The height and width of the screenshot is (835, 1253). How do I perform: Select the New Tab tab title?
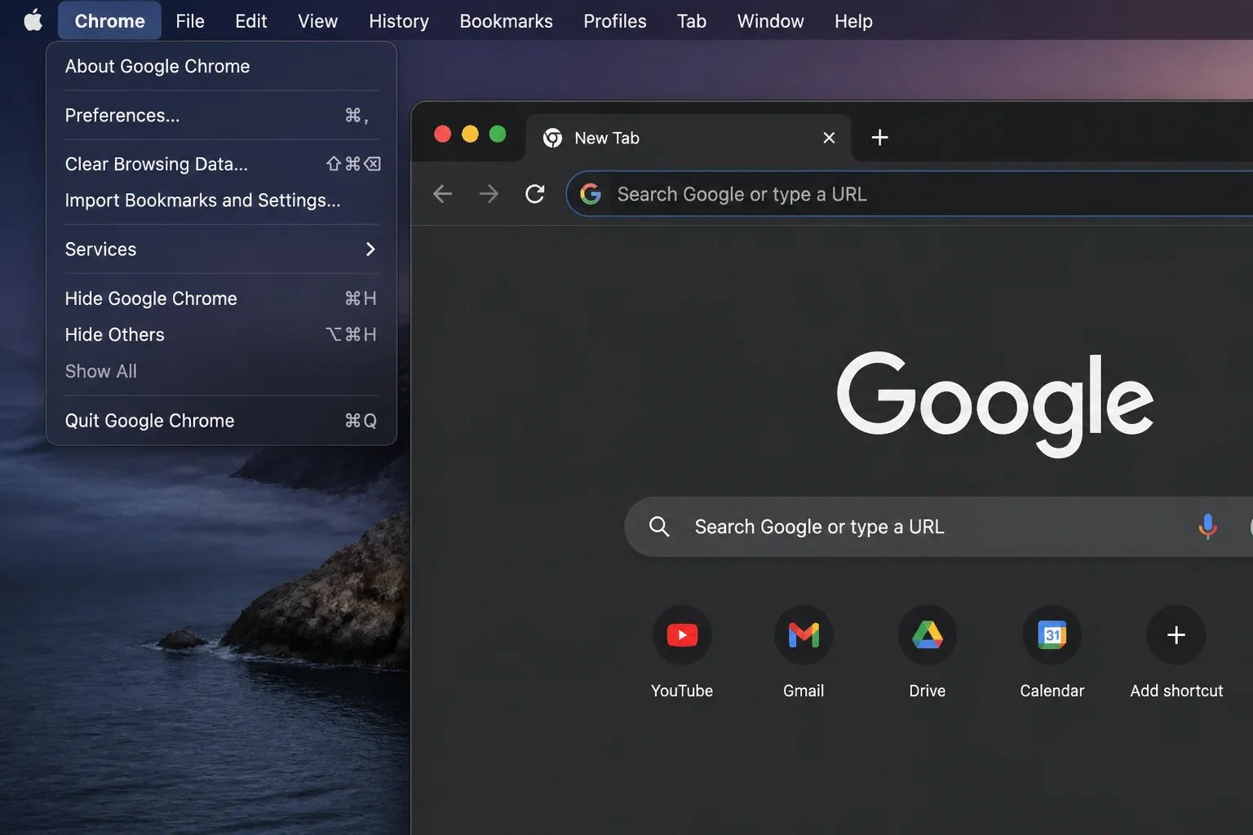[x=607, y=138]
